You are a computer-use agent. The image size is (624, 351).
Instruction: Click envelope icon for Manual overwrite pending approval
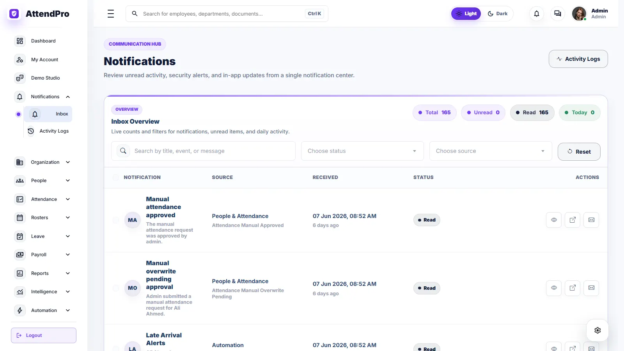point(591,288)
